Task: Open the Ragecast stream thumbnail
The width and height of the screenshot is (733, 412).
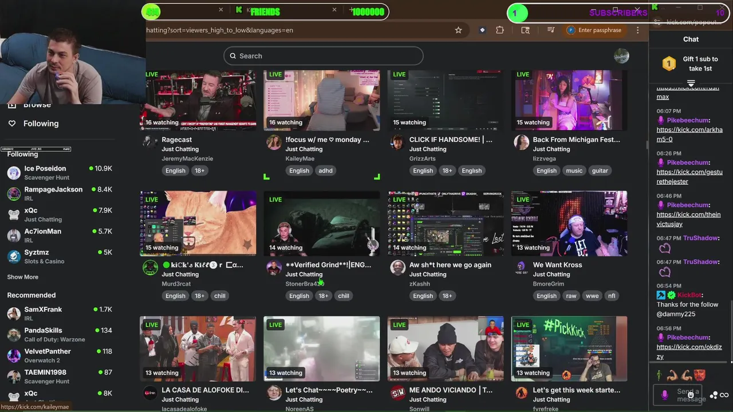Action: pos(198,100)
